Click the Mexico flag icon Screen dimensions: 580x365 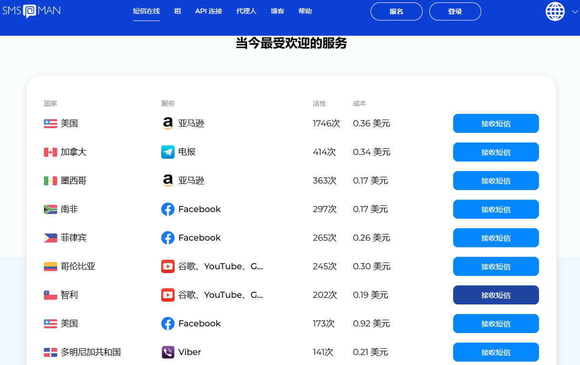click(51, 181)
